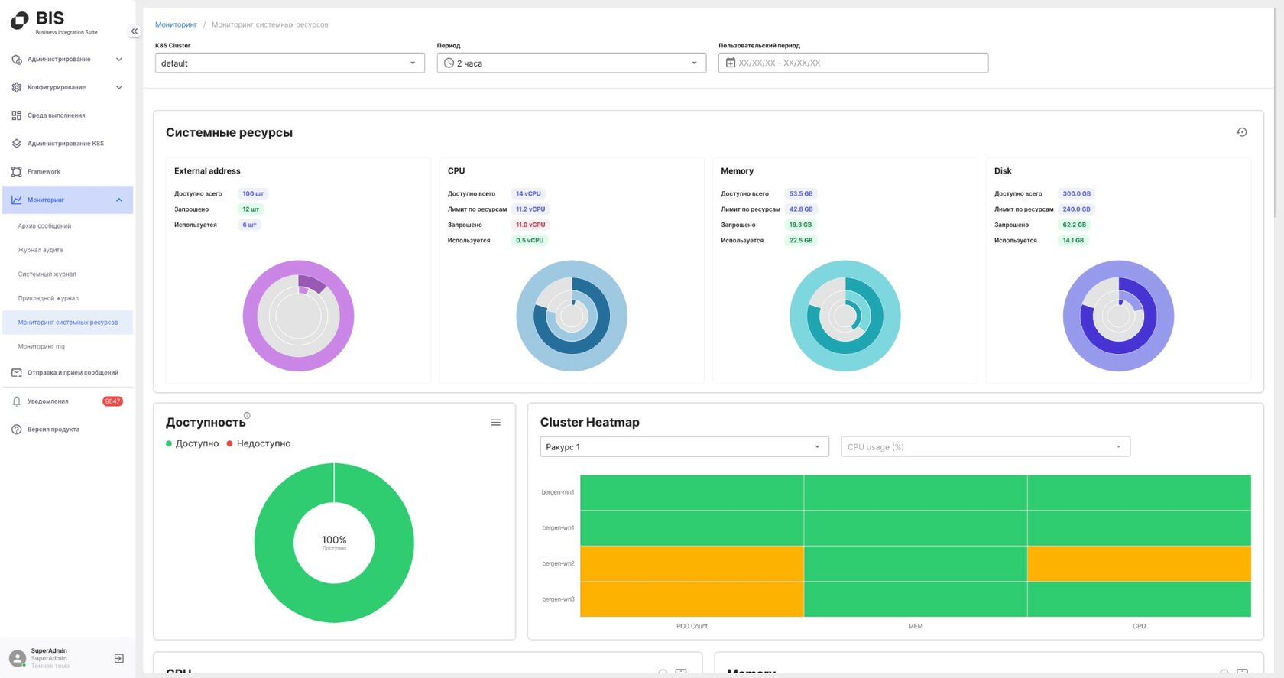This screenshot has width=1284, height=678.
Task: Switch theme via Темная тема label
Action: tap(50, 667)
